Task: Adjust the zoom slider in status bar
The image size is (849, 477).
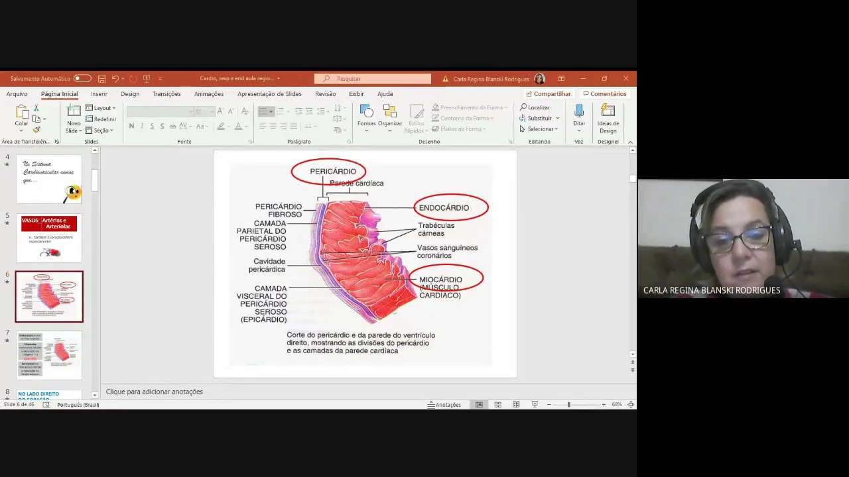Action: tap(568, 405)
